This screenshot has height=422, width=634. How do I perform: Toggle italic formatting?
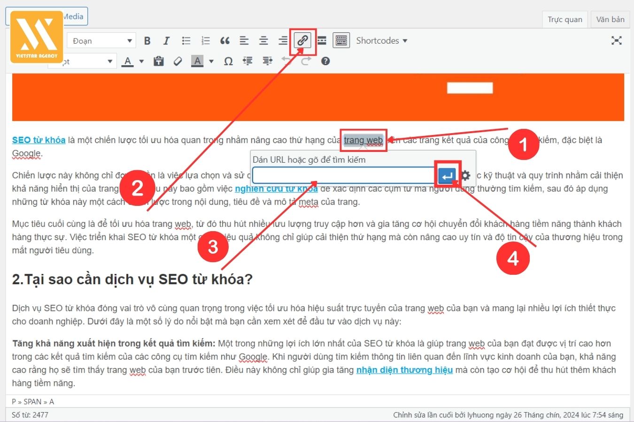166,41
